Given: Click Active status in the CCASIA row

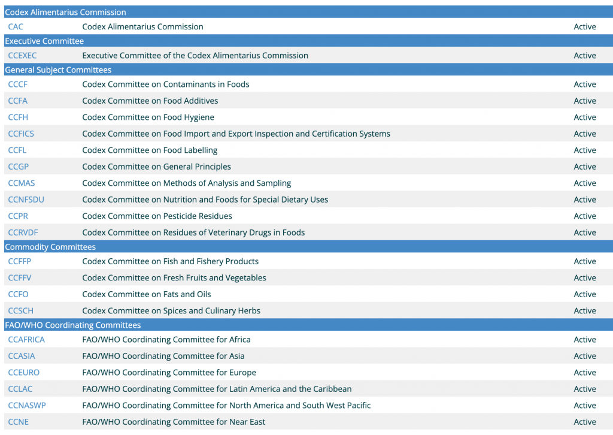Looking at the screenshot, I should pos(584,355).
